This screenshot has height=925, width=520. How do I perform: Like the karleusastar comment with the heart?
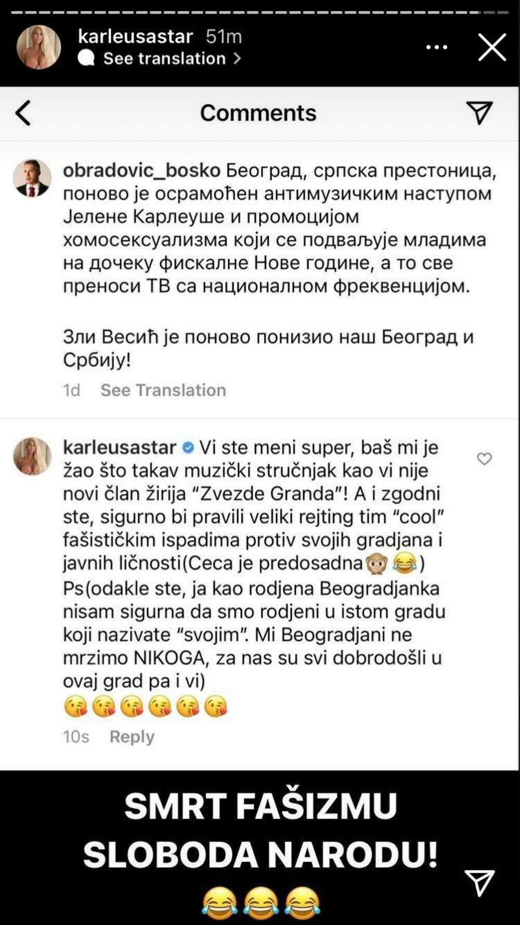[484, 459]
